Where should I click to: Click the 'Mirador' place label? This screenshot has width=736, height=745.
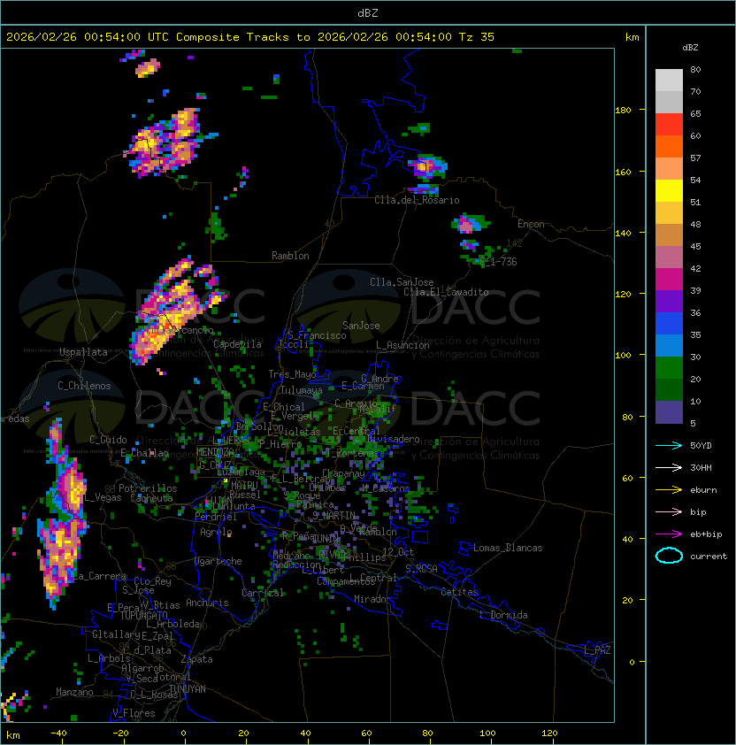click(x=372, y=599)
